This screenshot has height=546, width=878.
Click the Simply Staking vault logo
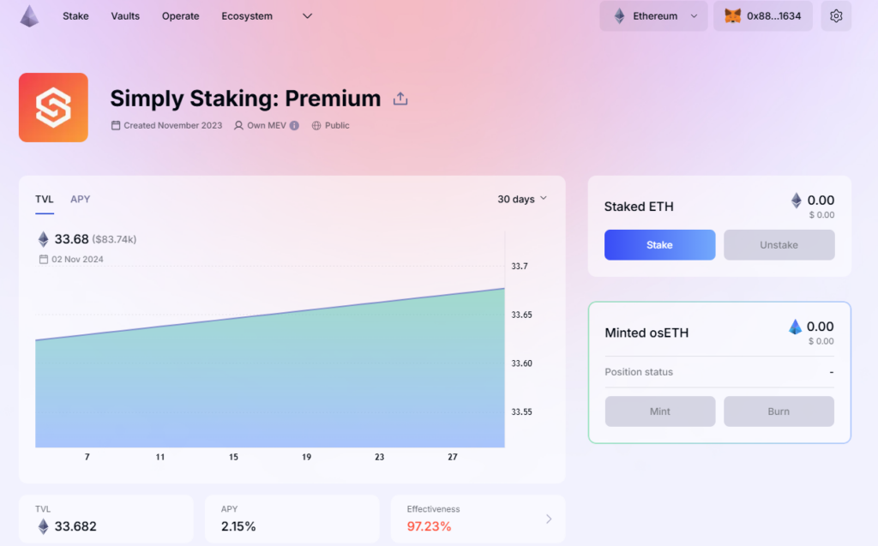pos(53,107)
